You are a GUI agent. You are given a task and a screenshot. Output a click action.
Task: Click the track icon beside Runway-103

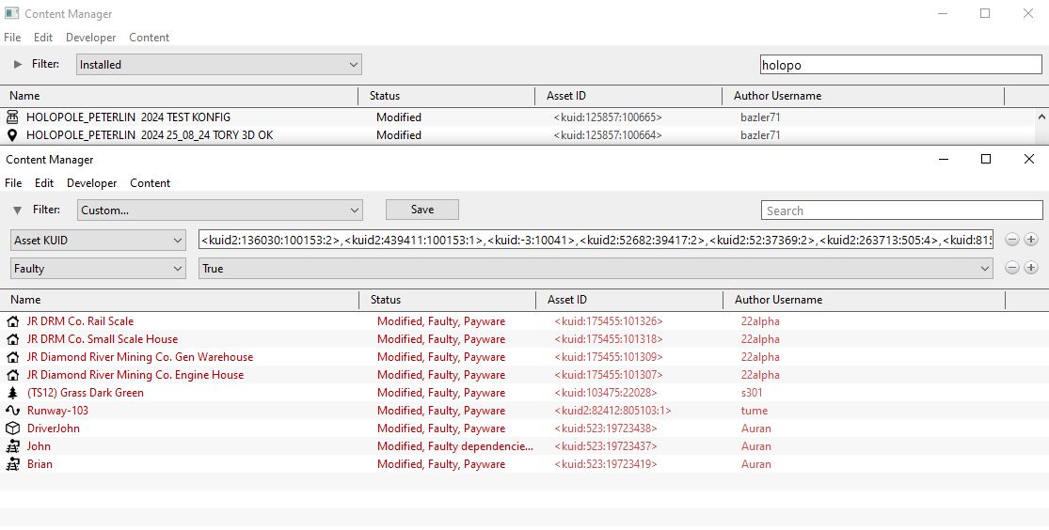click(x=12, y=411)
